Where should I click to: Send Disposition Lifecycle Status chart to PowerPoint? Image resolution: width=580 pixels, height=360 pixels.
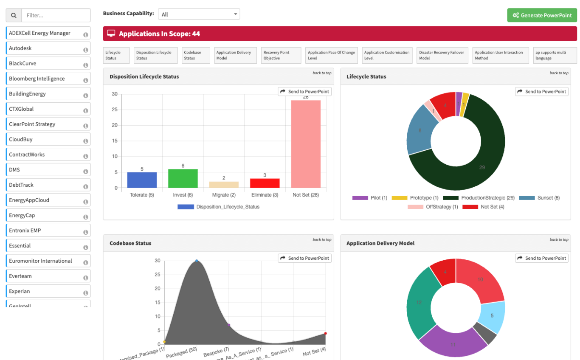[x=304, y=91]
